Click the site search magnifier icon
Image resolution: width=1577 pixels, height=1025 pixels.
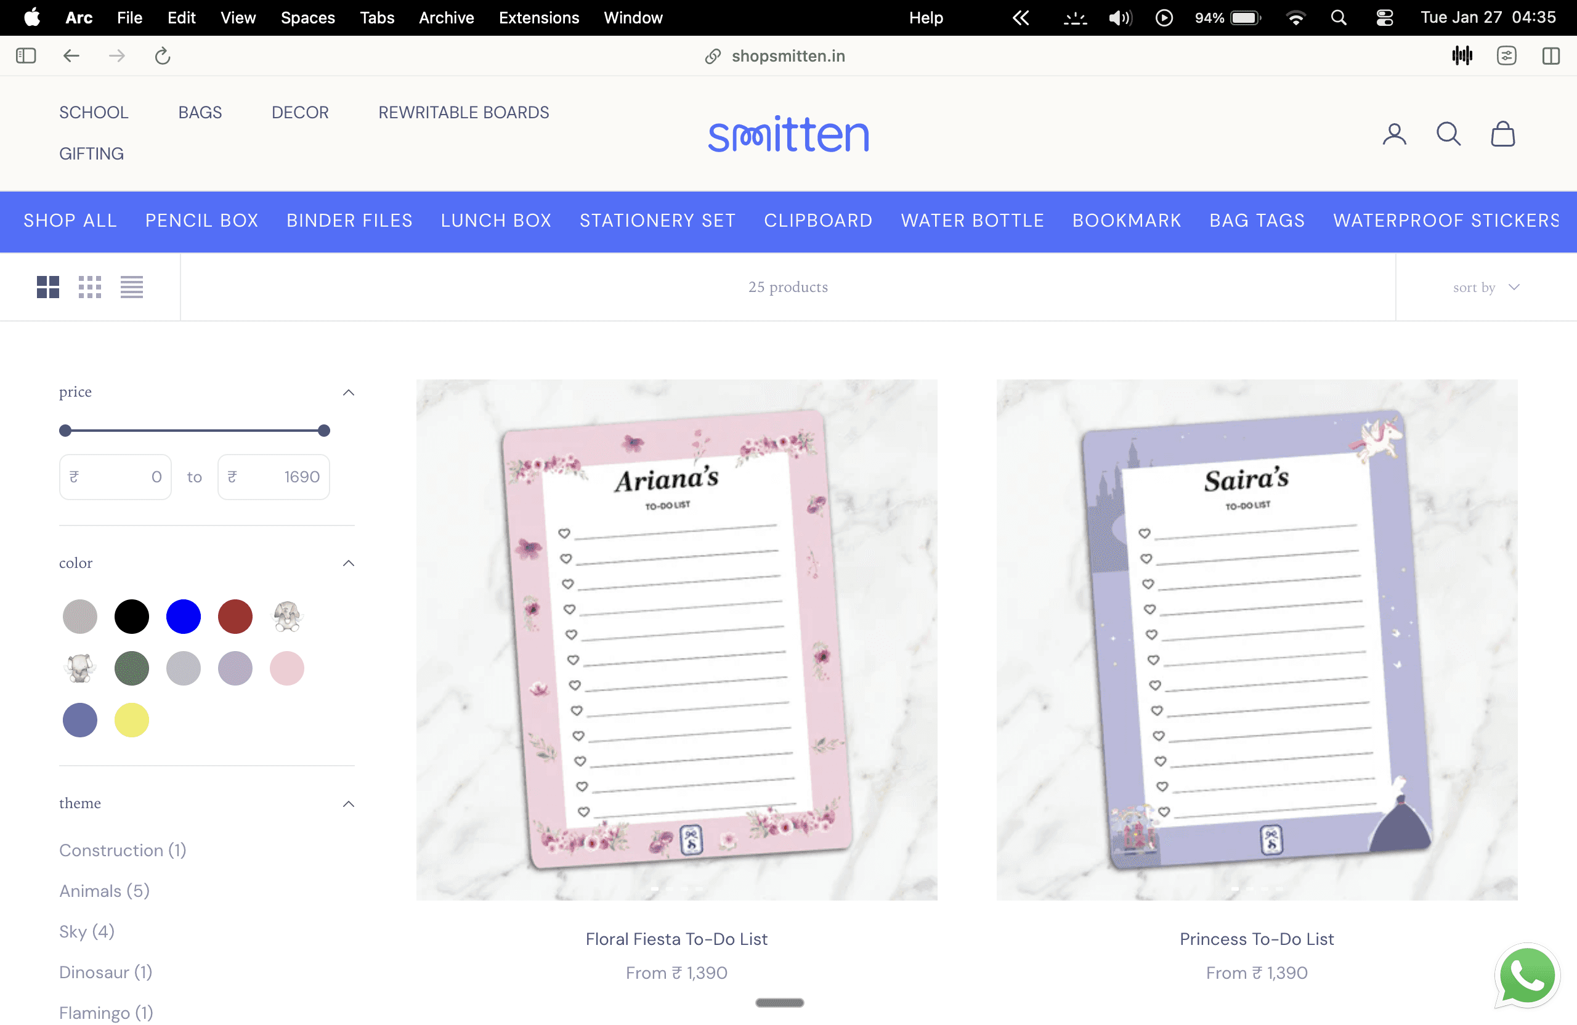click(x=1448, y=134)
